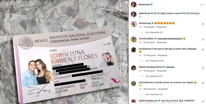Image resolution: width=206 pixels, height=104 pixels.
Task: Expand the 14 replies under itzaolazaran's comment
Action: (154, 61)
